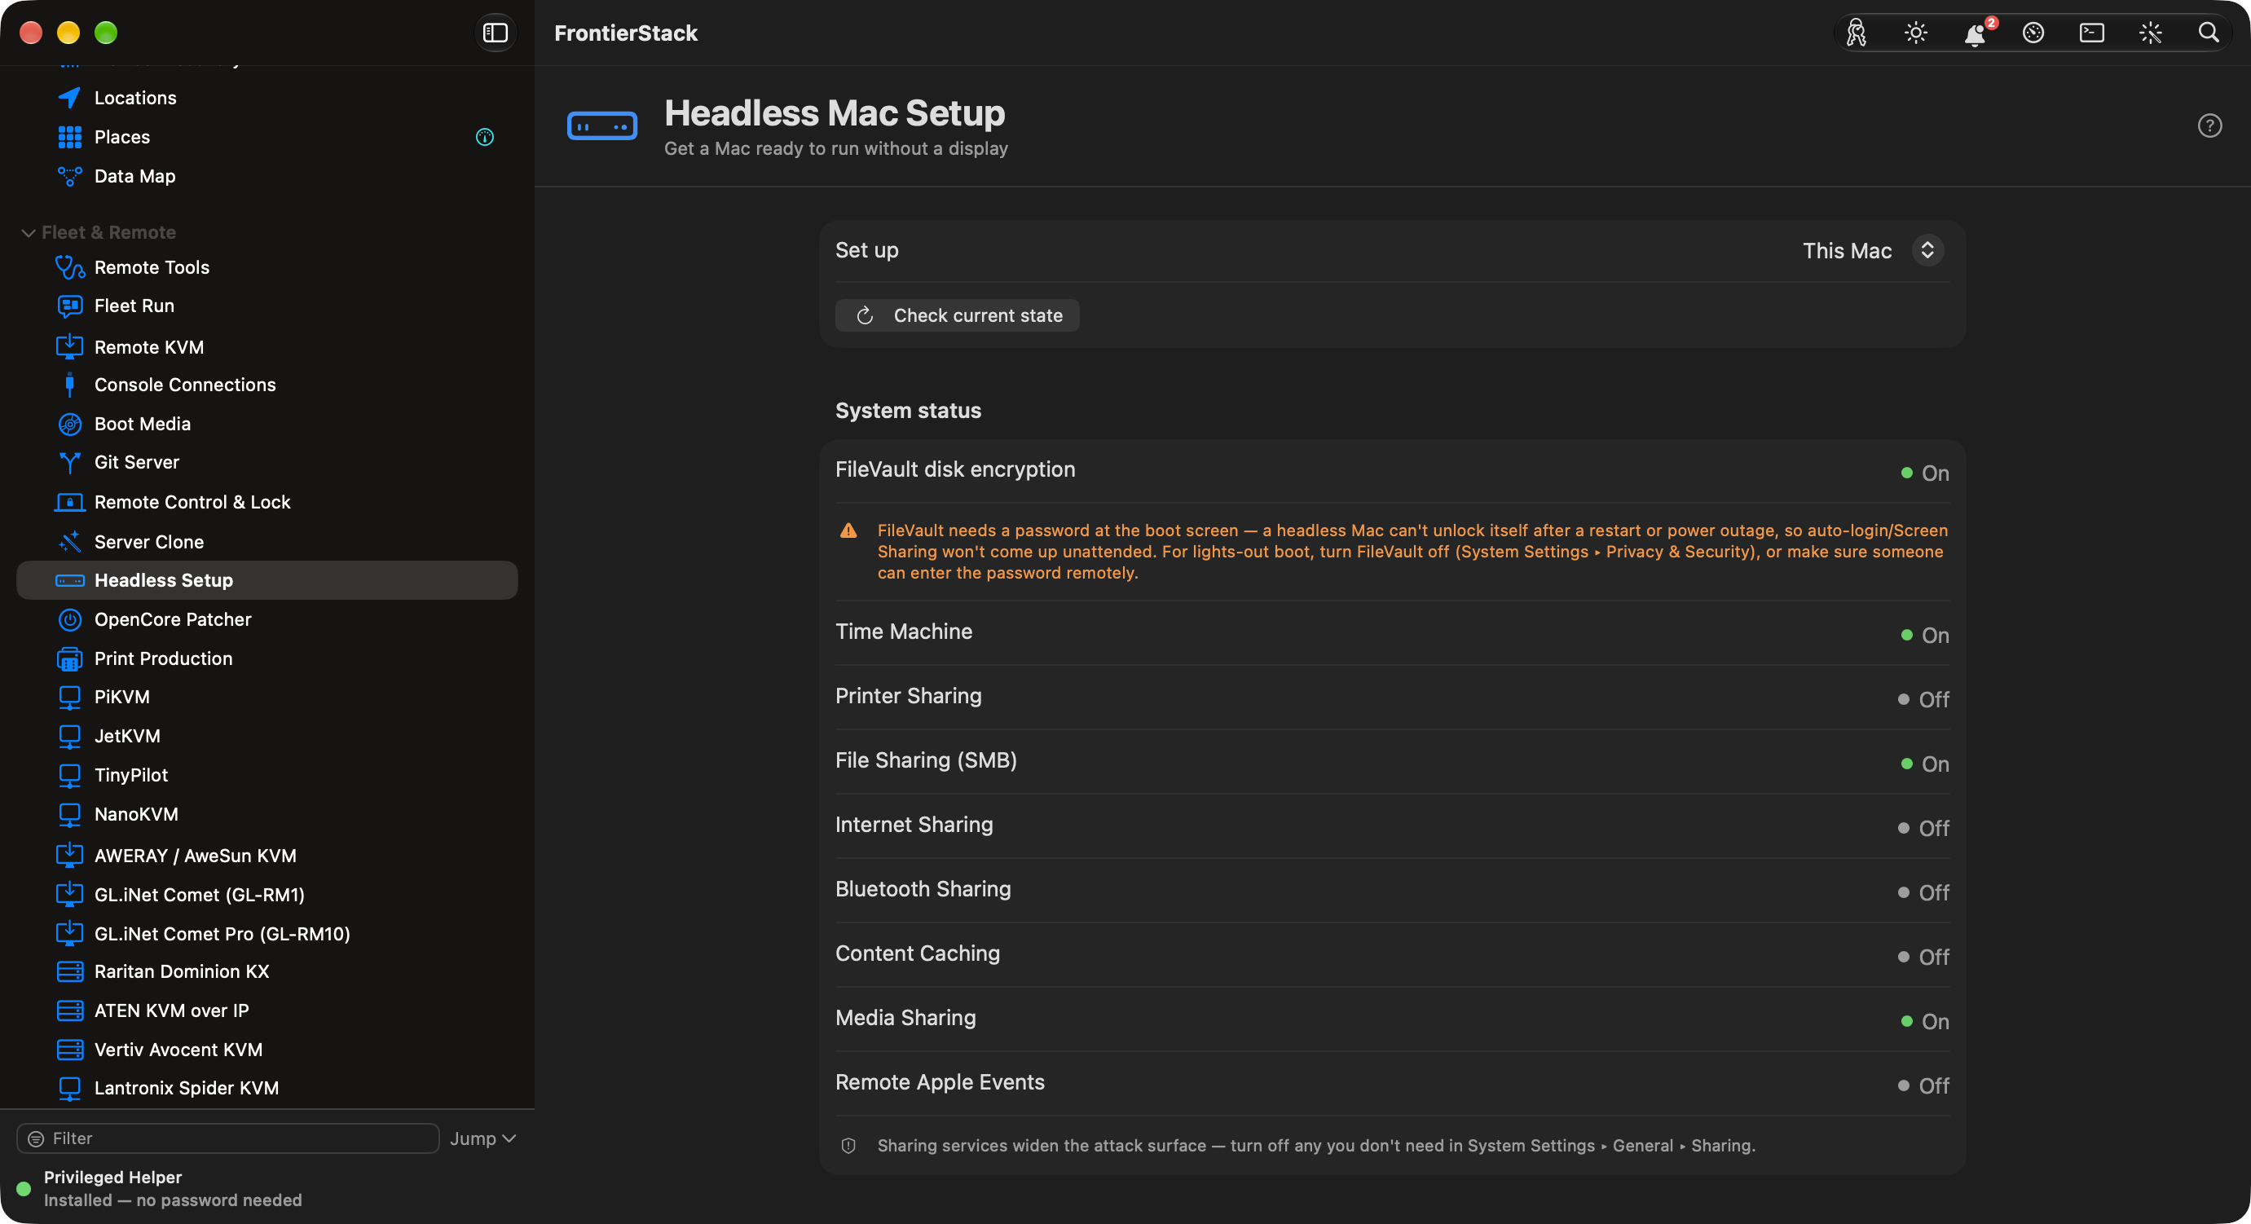Click the figure icon in top toolbar
The height and width of the screenshot is (1224, 2251).
[1856, 33]
